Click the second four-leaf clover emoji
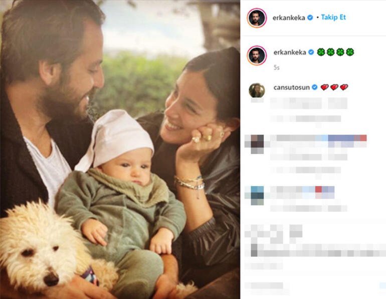The width and height of the screenshot is (386, 299). (330, 52)
